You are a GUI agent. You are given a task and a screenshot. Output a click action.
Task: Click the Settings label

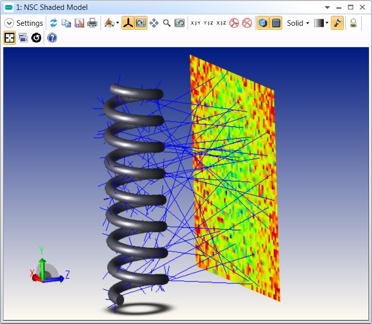30,23
